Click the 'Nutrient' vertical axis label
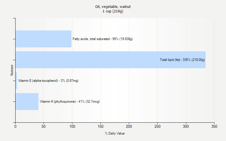226x141 pixels. [12, 70]
